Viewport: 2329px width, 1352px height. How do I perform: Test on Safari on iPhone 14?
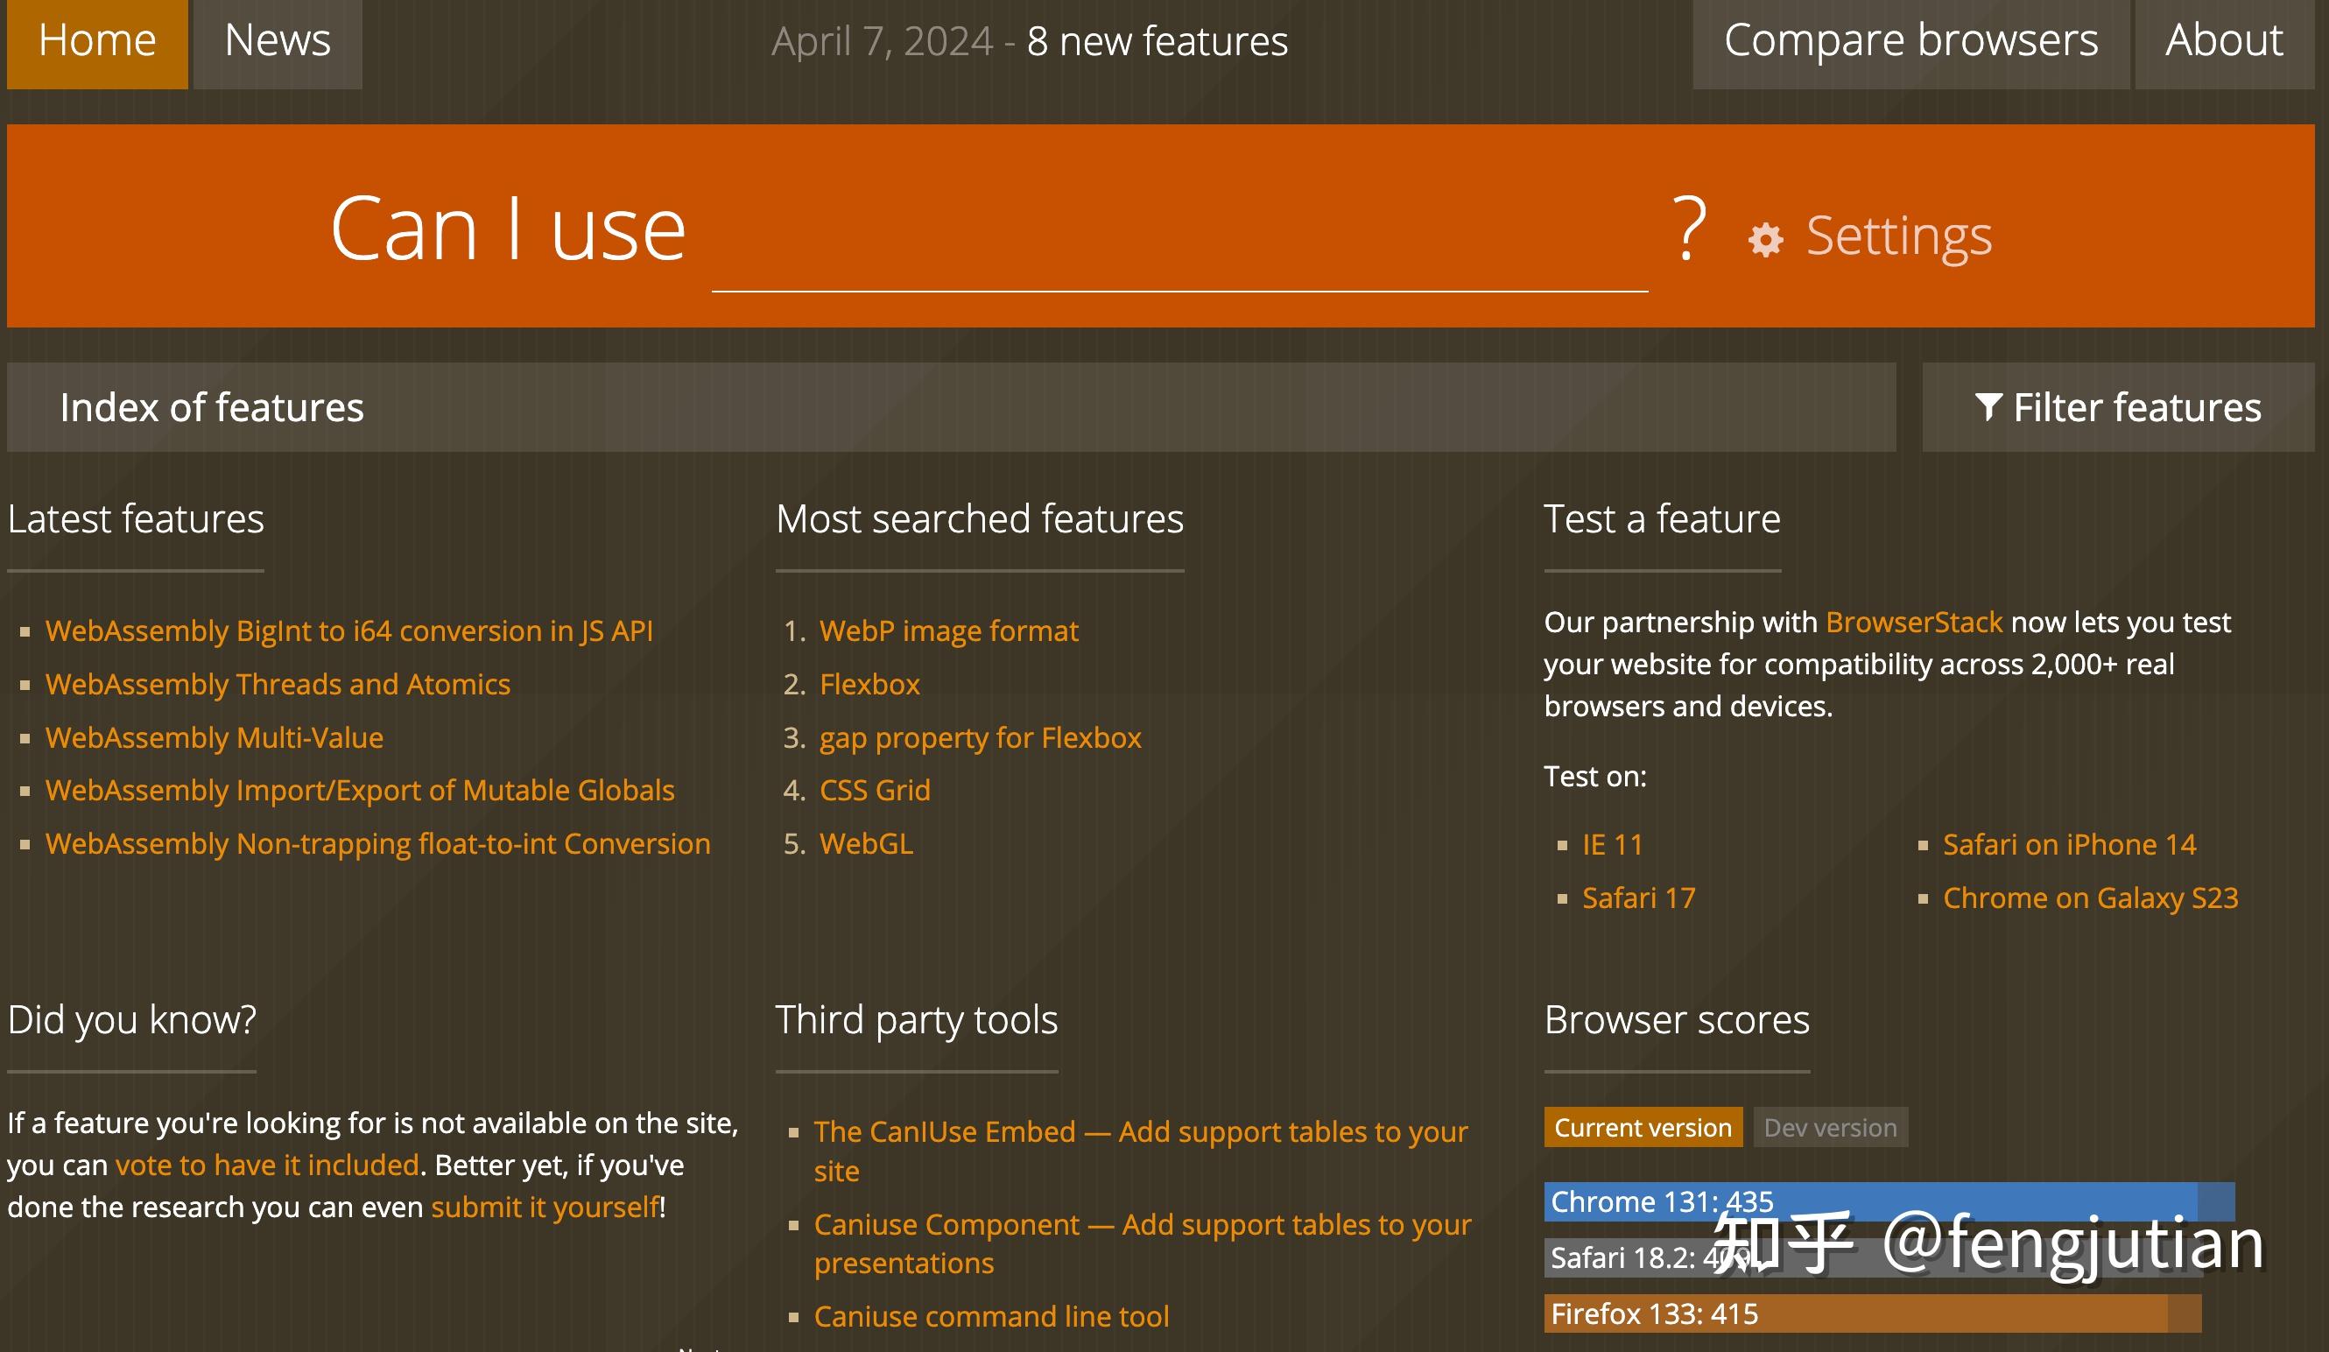[2068, 844]
